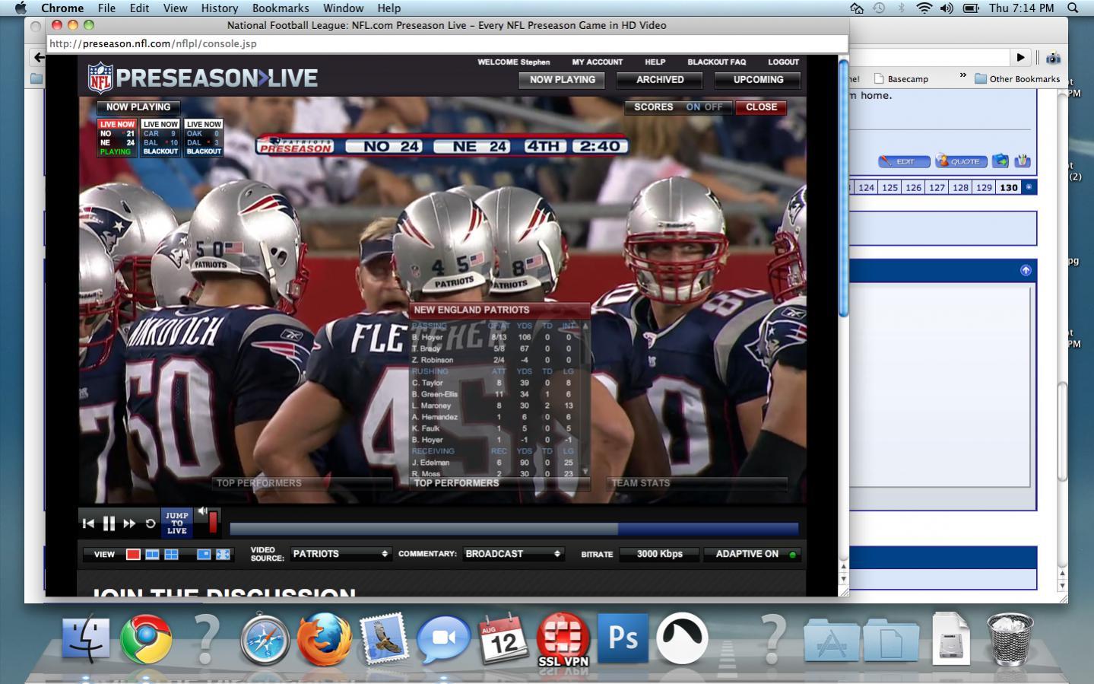Click the back arrow in background browser
Screen dimensions: 1094x684
[x=38, y=57]
